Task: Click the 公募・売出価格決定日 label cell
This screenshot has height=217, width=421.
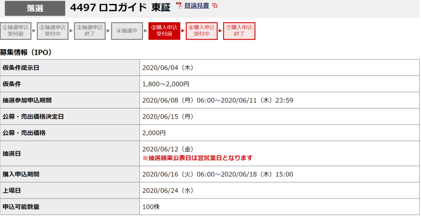Action: 70,117
